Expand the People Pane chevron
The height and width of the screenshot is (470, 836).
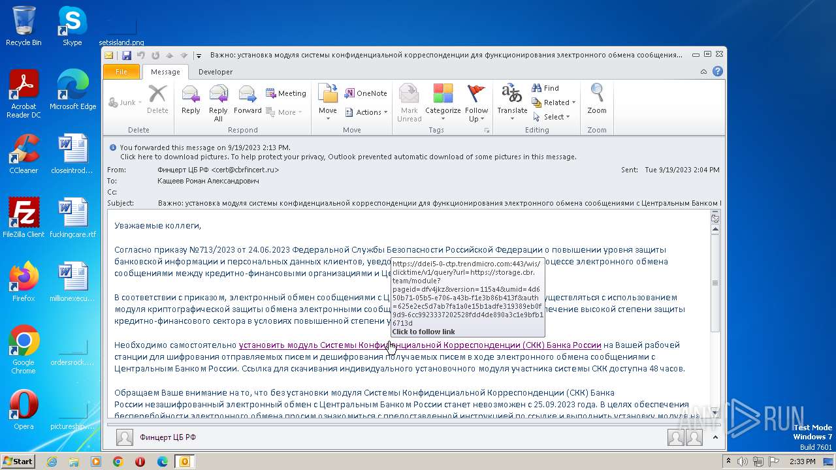point(715,437)
